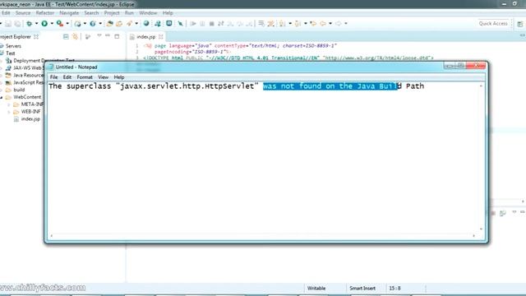Open the Debug button dropdown arrow

click(x=36, y=24)
